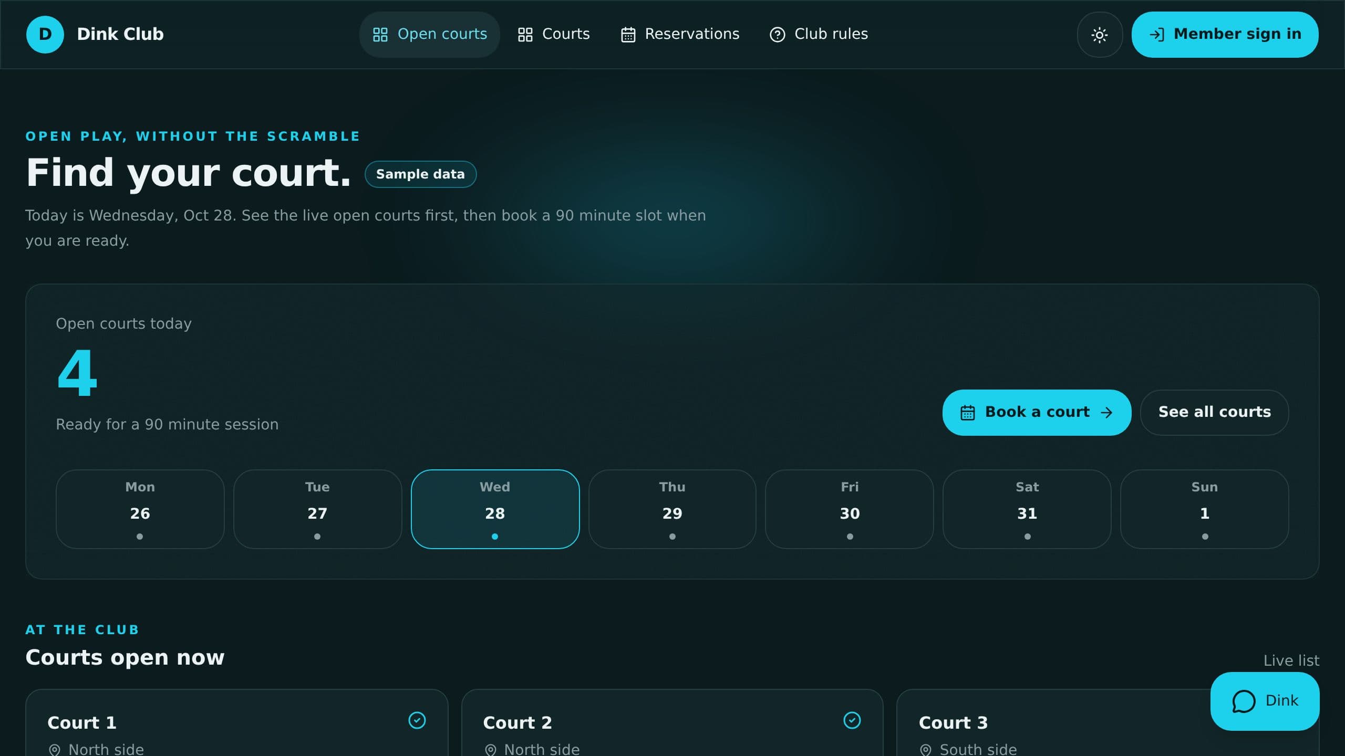The height and width of the screenshot is (756, 1345).
Task: Click the Court 3 location pin icon
Action: point(926,750)
